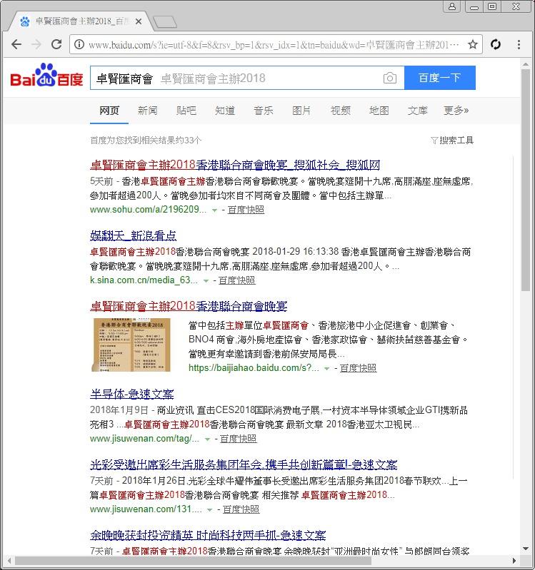The height and width of the screenshot is (570, 535).
Task: Click the vertical scrollbar thumb
Action: coord(525,180)
